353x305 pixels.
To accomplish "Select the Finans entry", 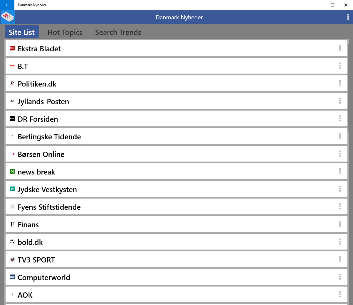I will pos(176,224).
